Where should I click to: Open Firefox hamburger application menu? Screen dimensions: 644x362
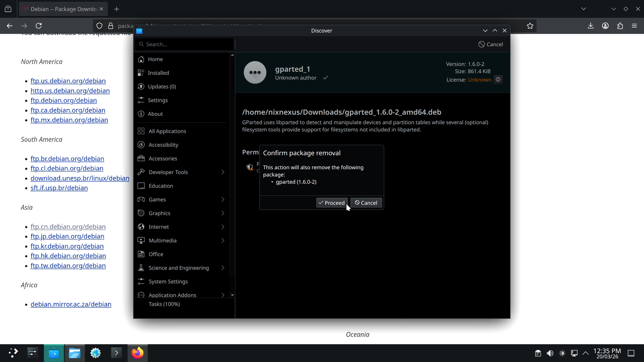click(x=634, y=26)
